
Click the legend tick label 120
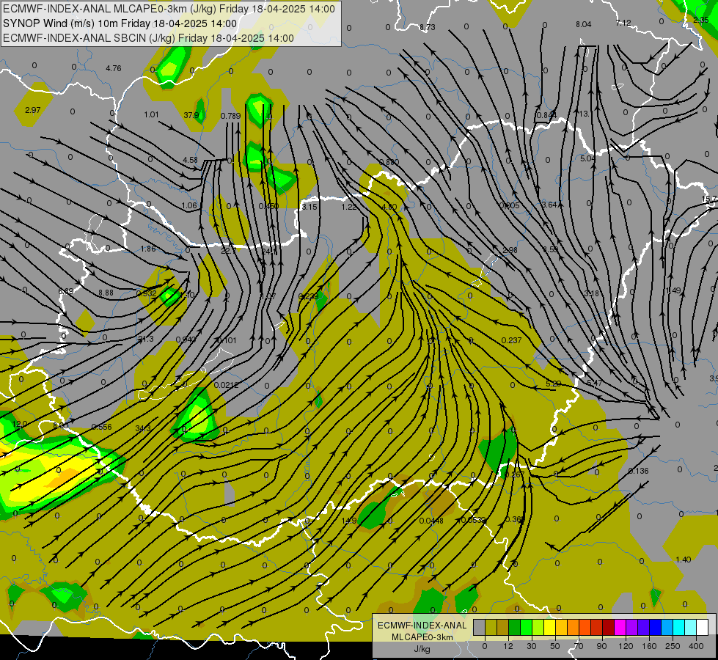626,646
